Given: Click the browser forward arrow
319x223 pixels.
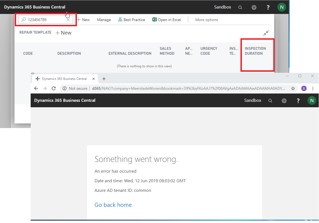Looking at the screenshot, I should 45,88.
